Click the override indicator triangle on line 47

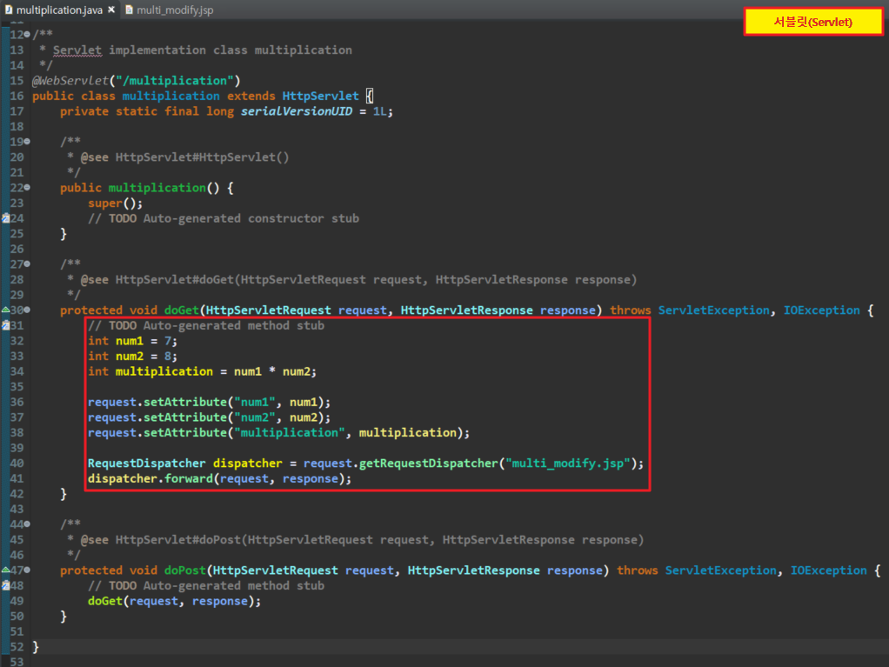click(5, 570)
